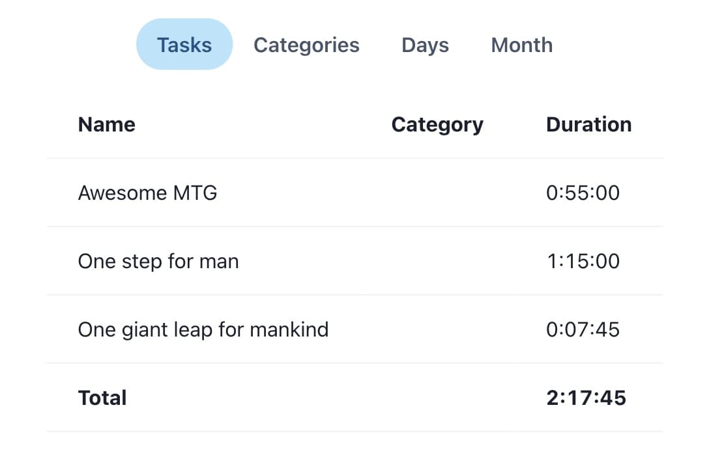Click the 0:07:45 duration value

(583, 329)
